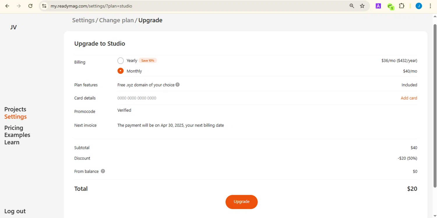Image resolution: width=437 pixels, height=218 pixels.
Task: Click the Included label
Action: (x=409, y=85)
